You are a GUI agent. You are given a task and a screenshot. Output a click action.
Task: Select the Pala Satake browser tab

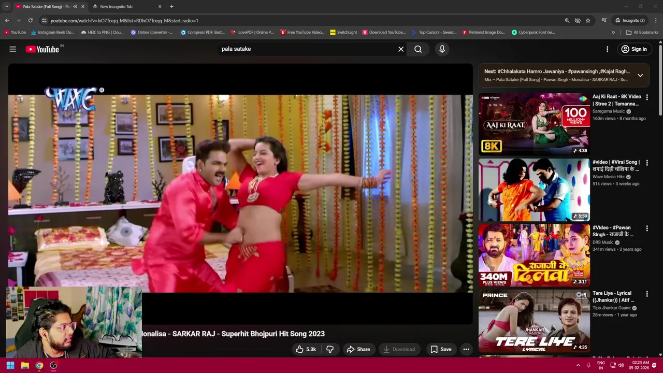point(47,7)
